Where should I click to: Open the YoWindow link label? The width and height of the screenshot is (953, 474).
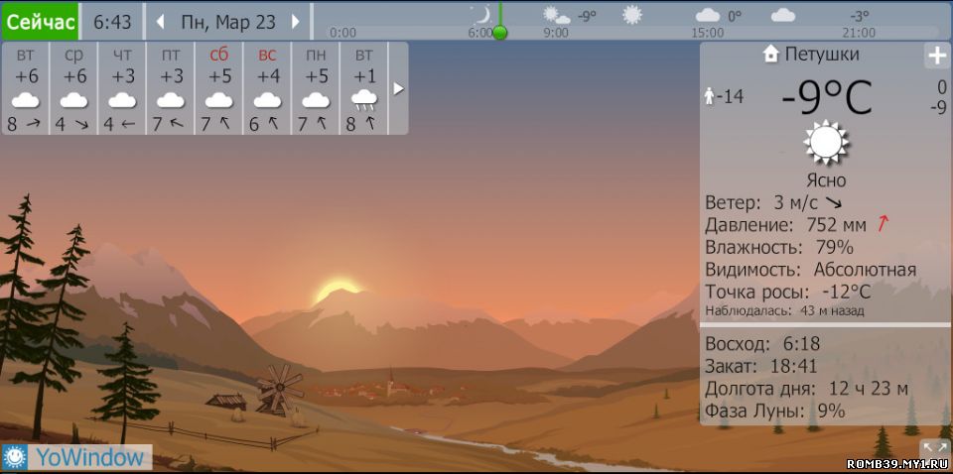tap(91, 457)
